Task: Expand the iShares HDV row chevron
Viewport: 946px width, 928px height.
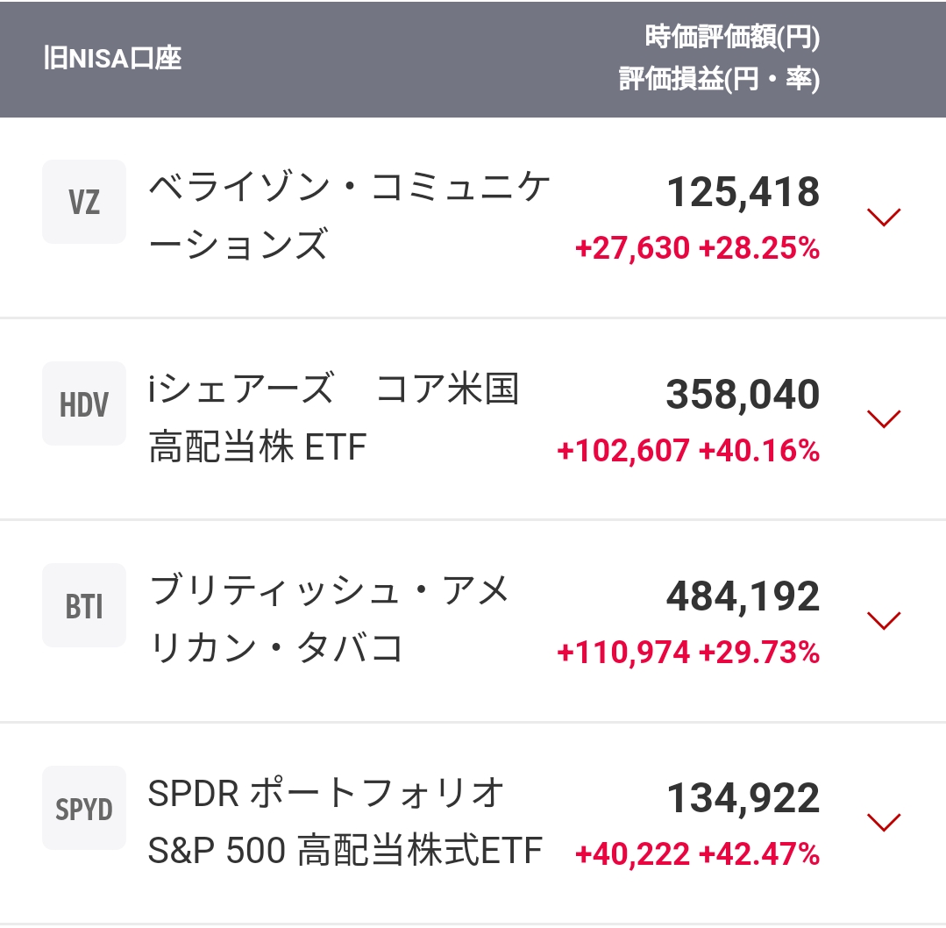Action: [x=883, y=418]
